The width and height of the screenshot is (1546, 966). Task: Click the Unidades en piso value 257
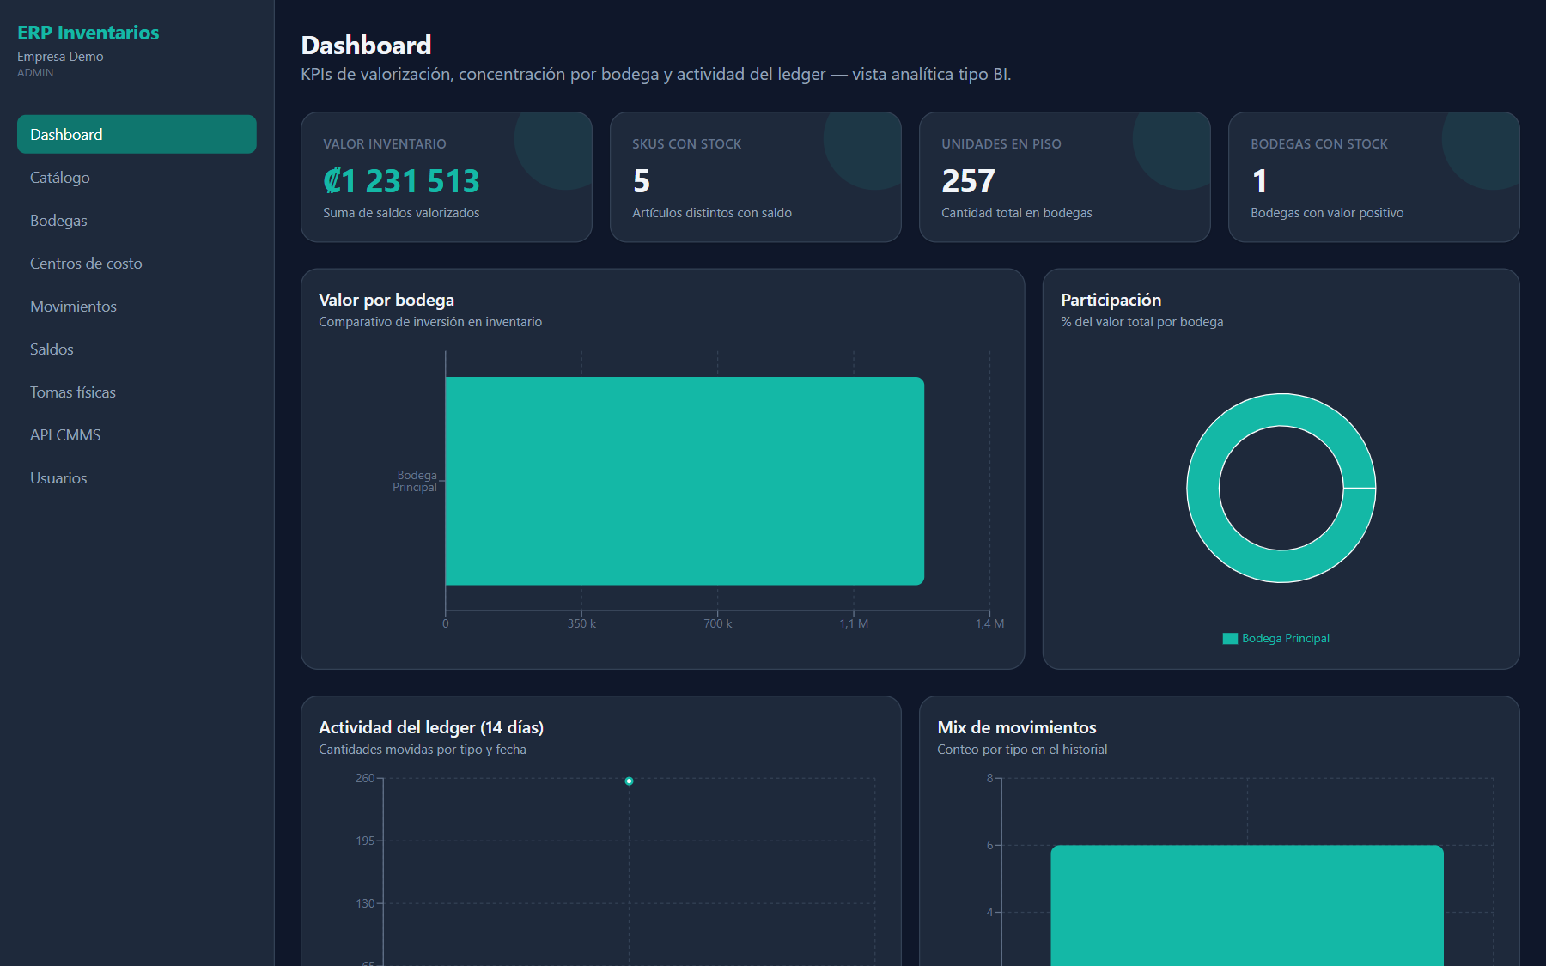point(968,181)
